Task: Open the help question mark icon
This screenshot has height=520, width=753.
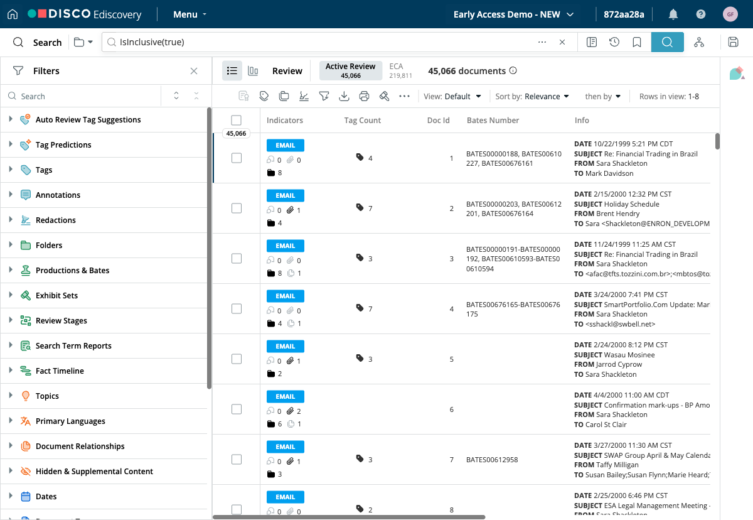Action: [701, 14]
